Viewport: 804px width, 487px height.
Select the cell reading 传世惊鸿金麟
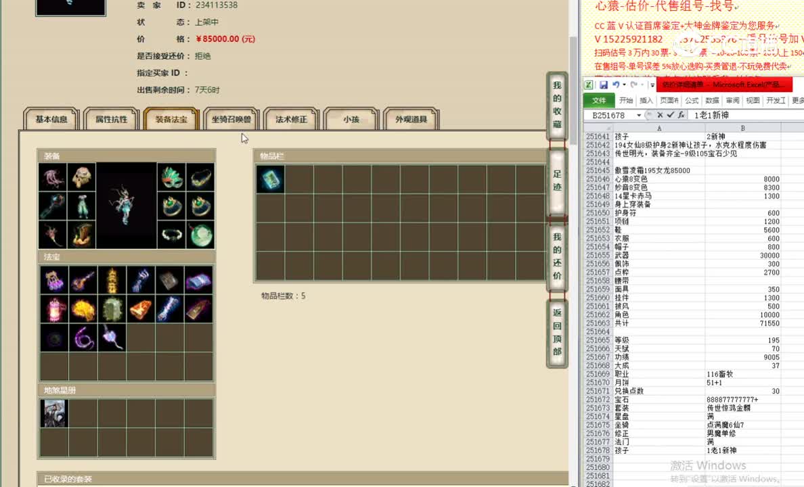pyautogui.click(x=743, y=408)
